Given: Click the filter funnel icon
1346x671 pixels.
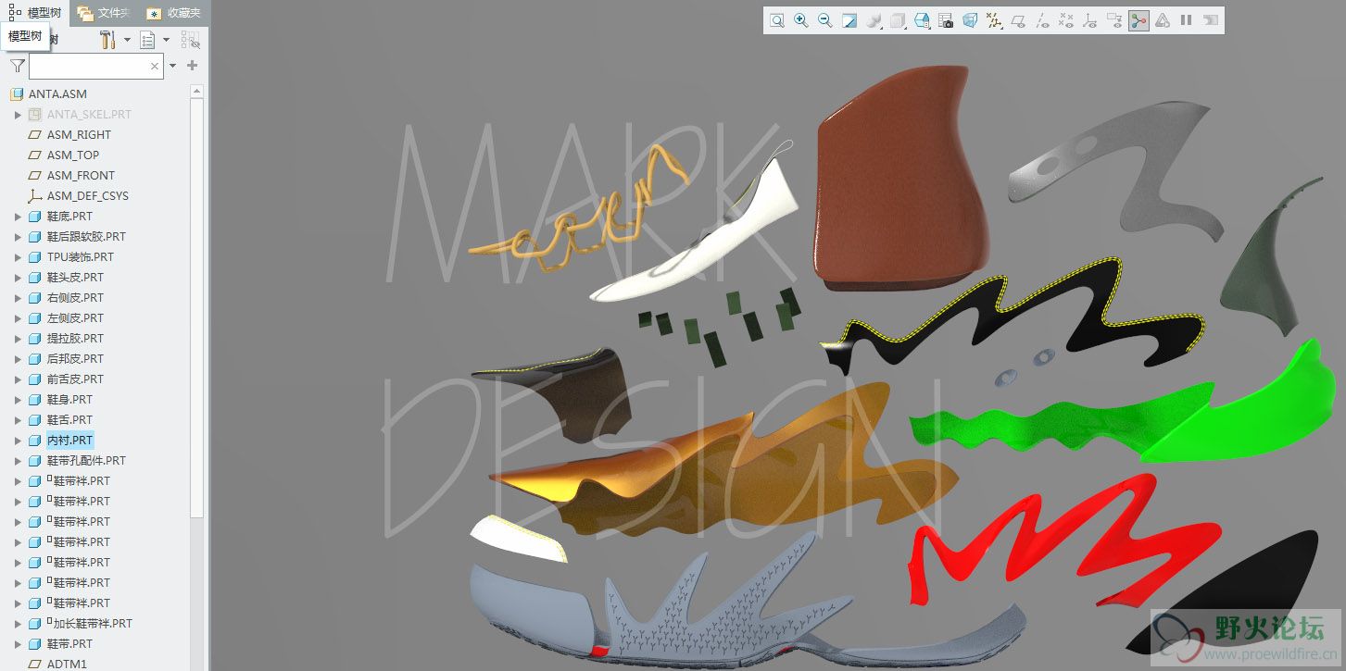Looking at the screenshot, I should [18, 66].
